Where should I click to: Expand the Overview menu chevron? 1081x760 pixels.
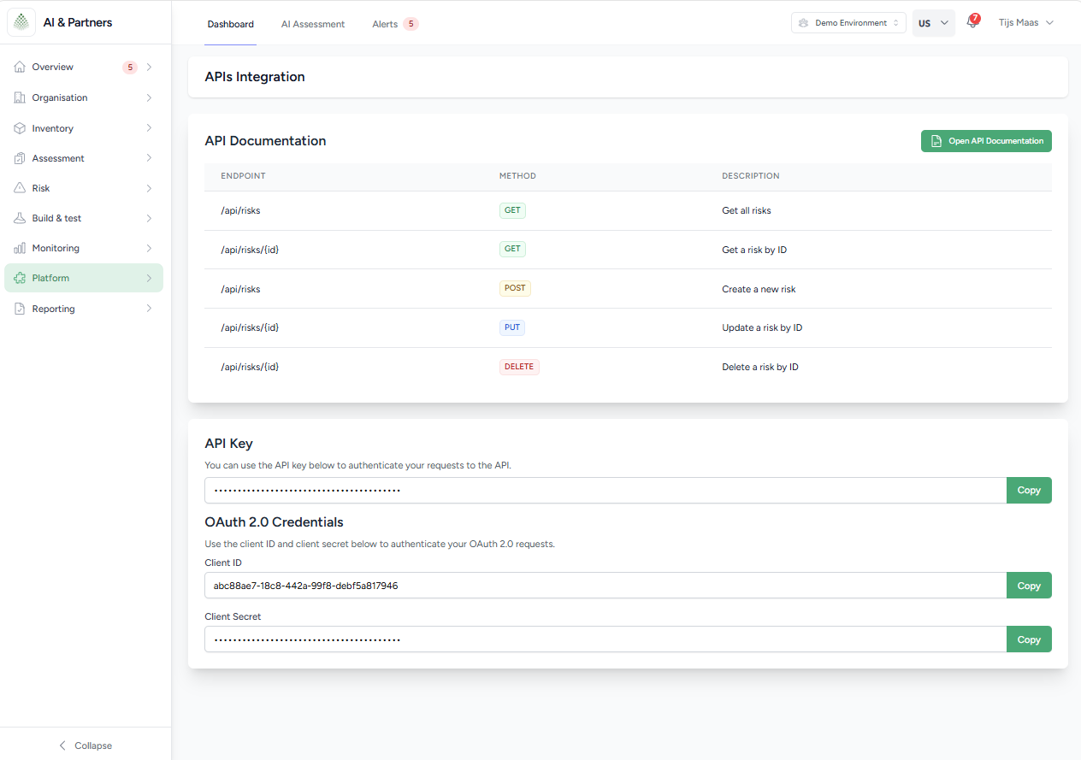coord(149,67)
